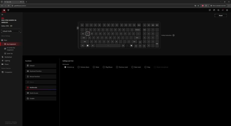Go back in browser history
231x126 pixels.
pos(2,6)
